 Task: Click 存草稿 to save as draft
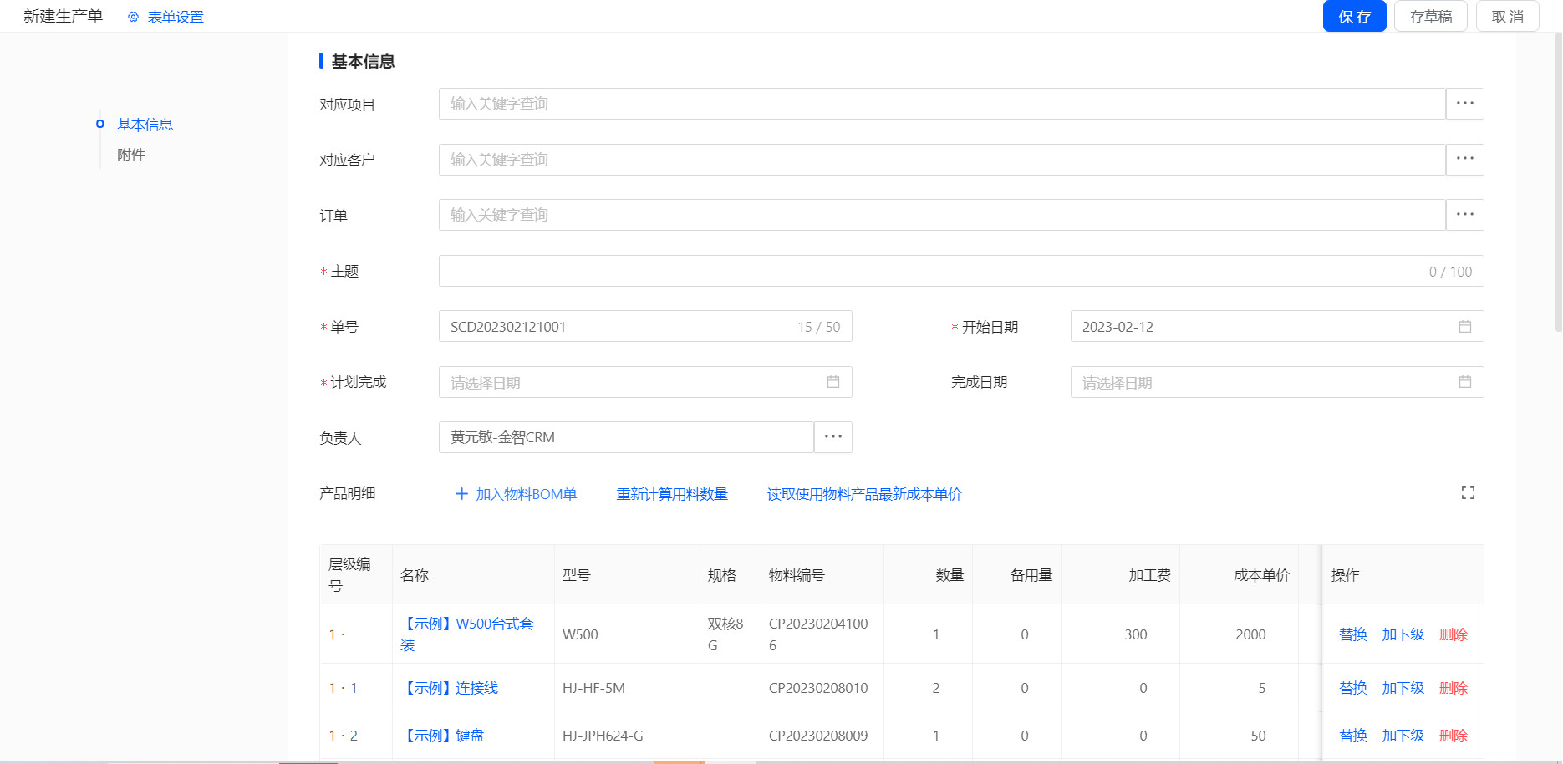point(1430,17)
